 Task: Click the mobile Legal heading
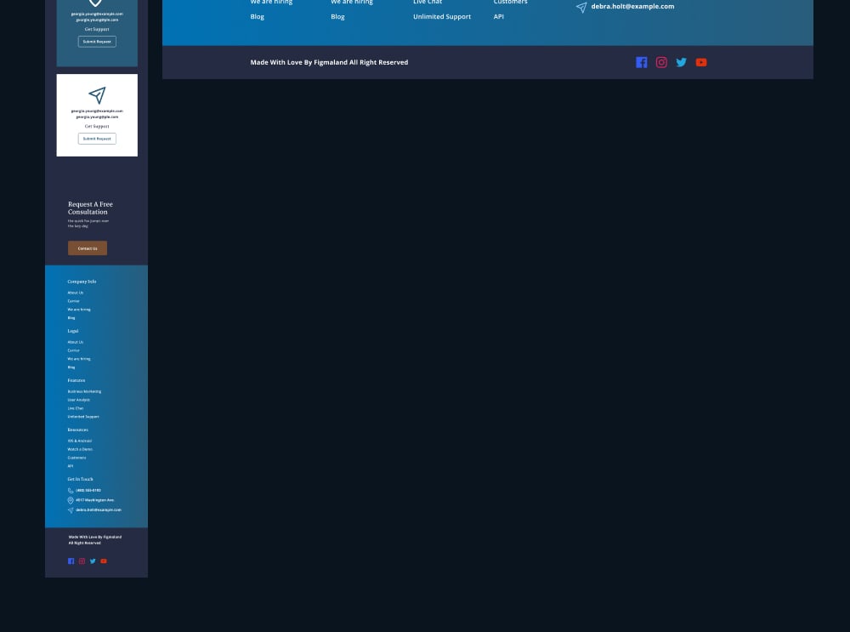point(72,331)
